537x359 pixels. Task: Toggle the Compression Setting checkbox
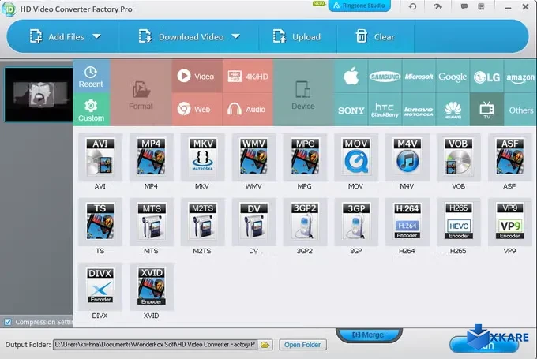(8, 322)
